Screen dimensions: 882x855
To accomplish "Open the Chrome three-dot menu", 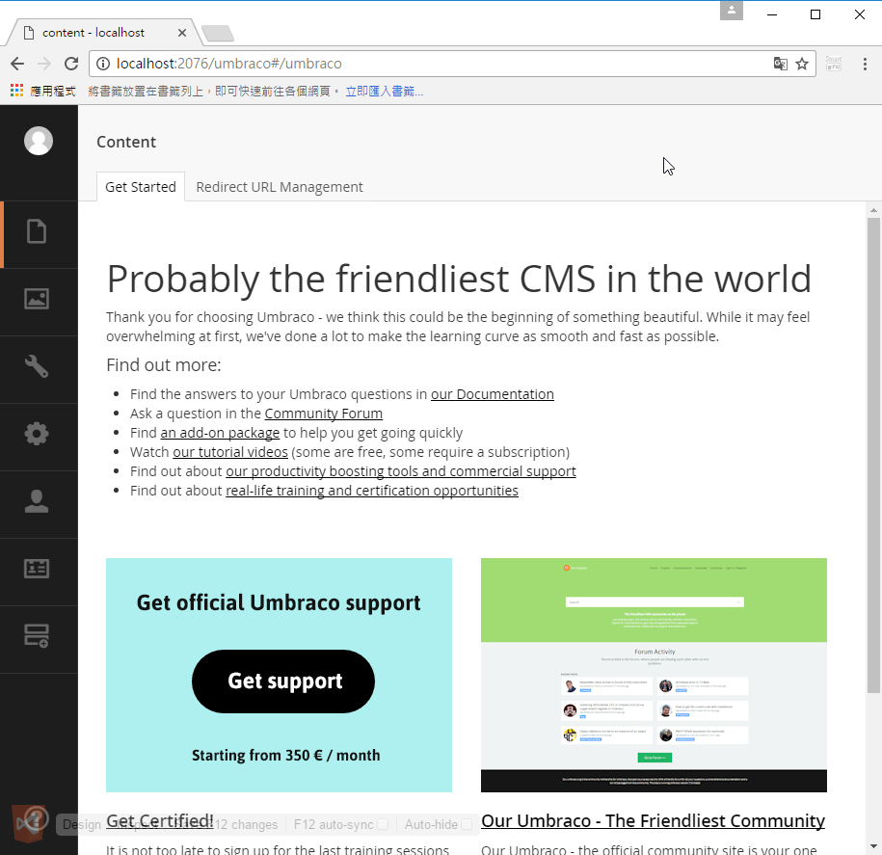I will pos(865,64).
